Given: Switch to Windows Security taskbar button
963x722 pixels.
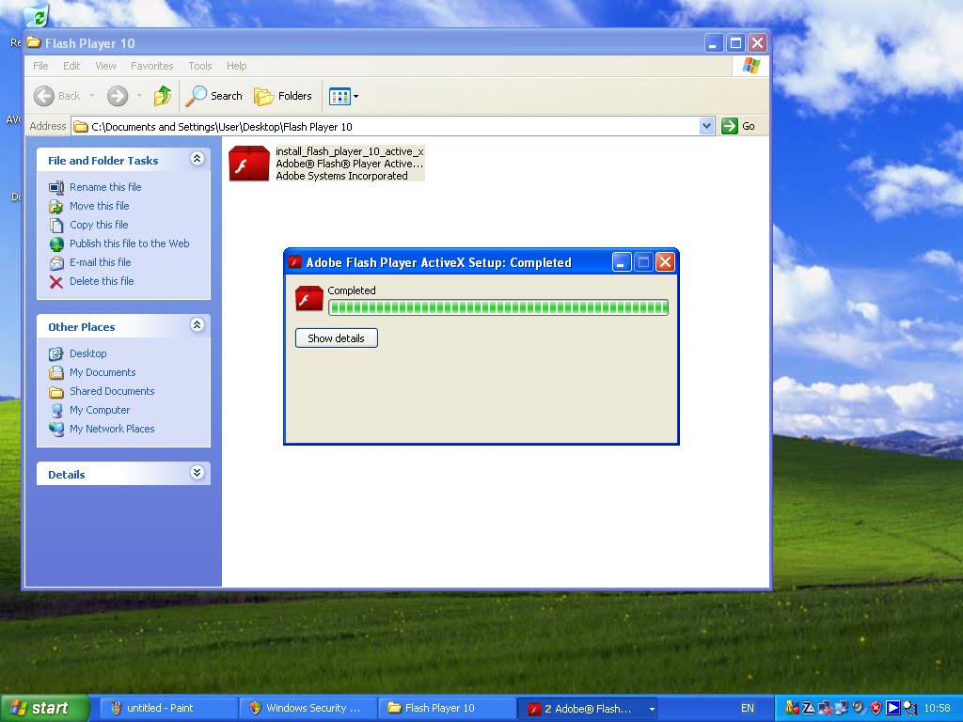Looking at the screenshot, I should coord(306,709).
